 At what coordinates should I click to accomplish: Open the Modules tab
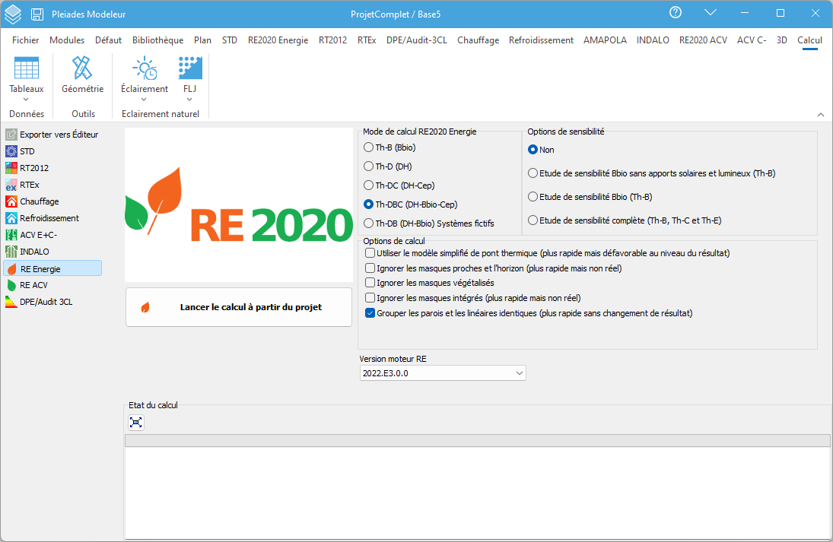(x=67, y=40)
